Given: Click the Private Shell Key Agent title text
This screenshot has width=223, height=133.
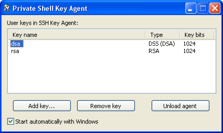Looking at the screenshot, I should coord(49,8).
